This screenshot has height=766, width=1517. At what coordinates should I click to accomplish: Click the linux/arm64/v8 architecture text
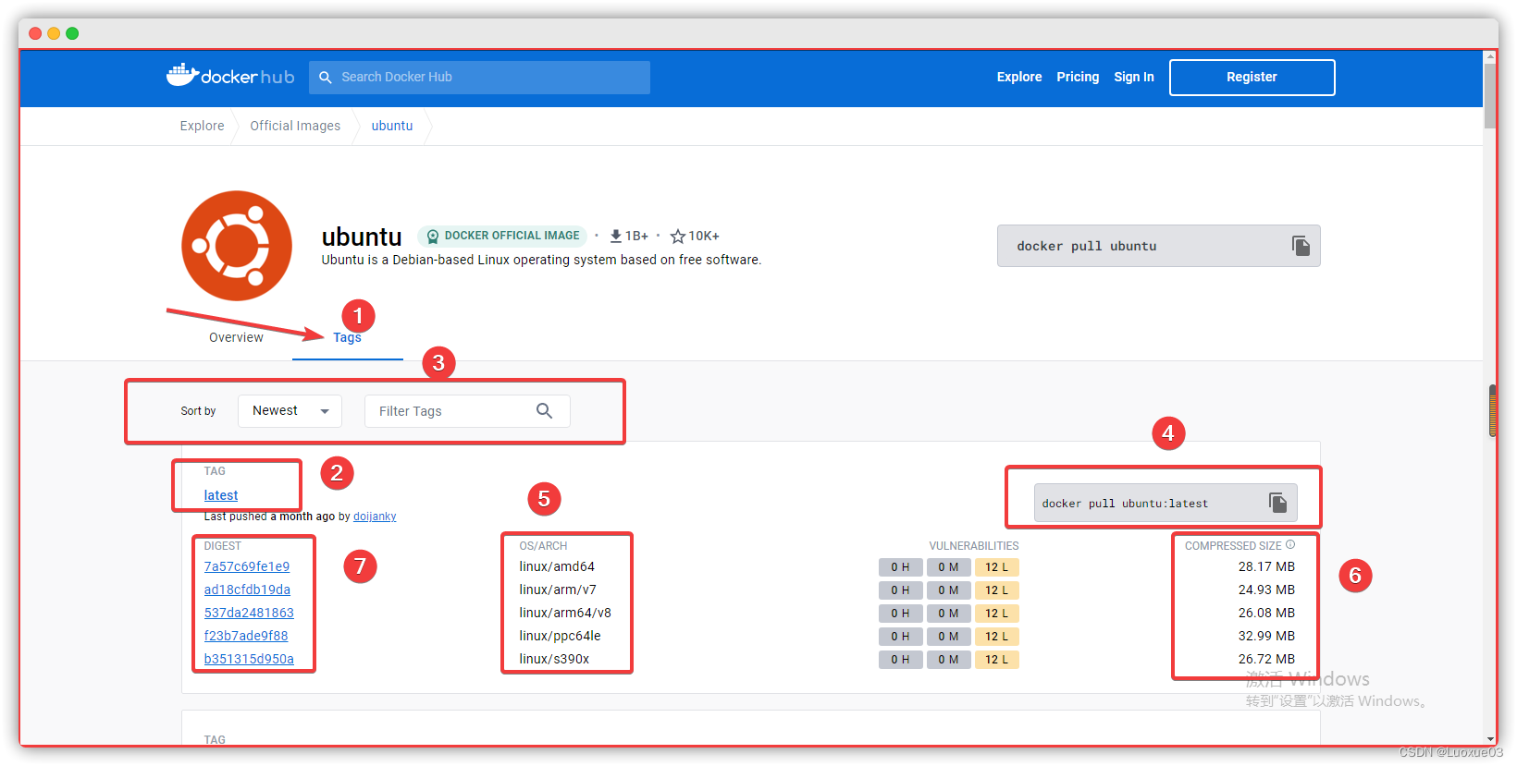(x=565, y=613)
